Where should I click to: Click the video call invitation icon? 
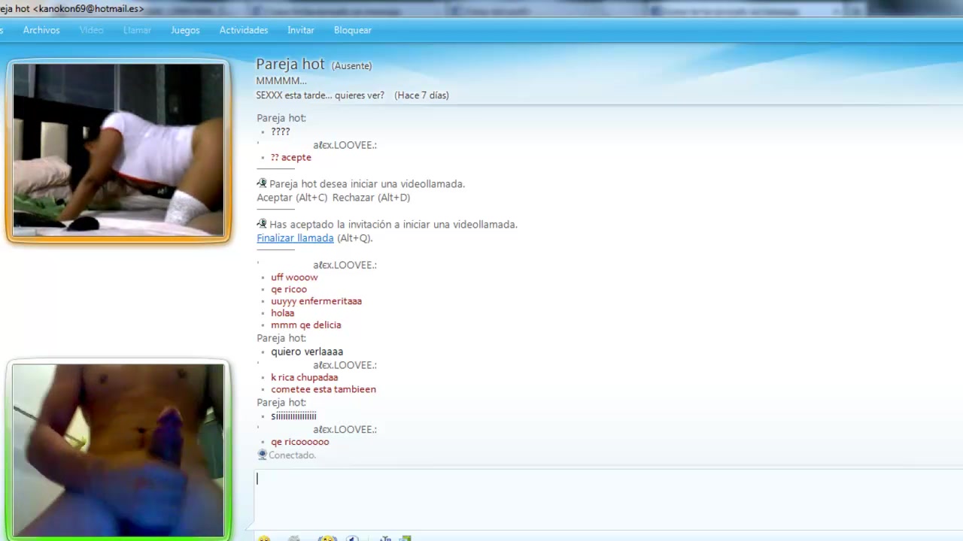(x=262, y=183)
